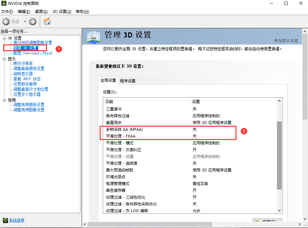Click the Back arrow icon in toolbar
Image resolution: width=308 pixels, height=228 pixels.
point(6,22)
